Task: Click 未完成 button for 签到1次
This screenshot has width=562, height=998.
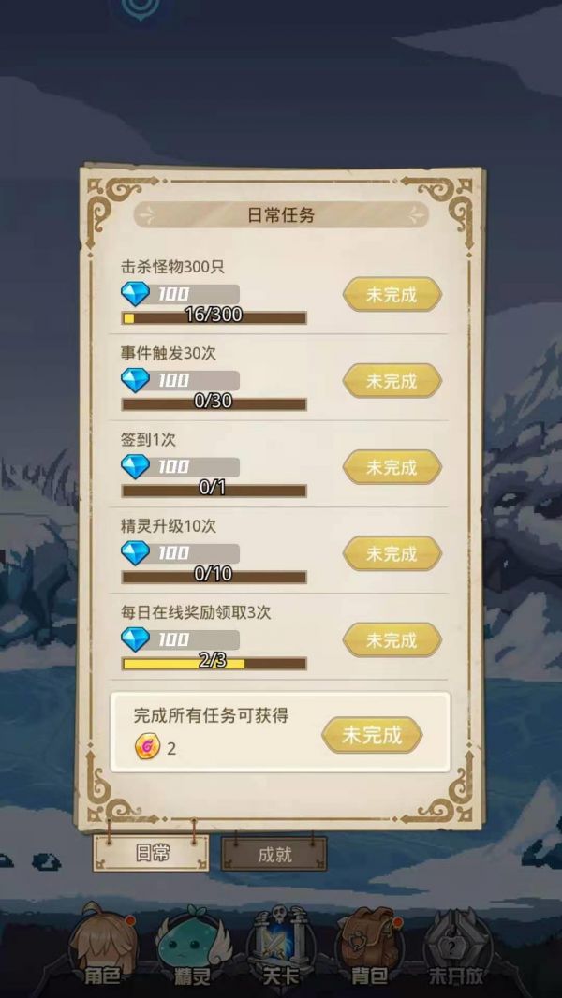Action: tap(392, 467)
